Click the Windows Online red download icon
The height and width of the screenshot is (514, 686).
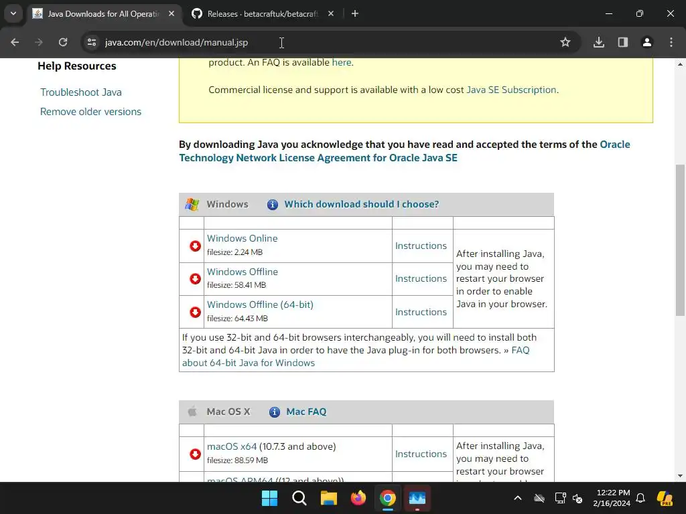(x=195, y=246)
